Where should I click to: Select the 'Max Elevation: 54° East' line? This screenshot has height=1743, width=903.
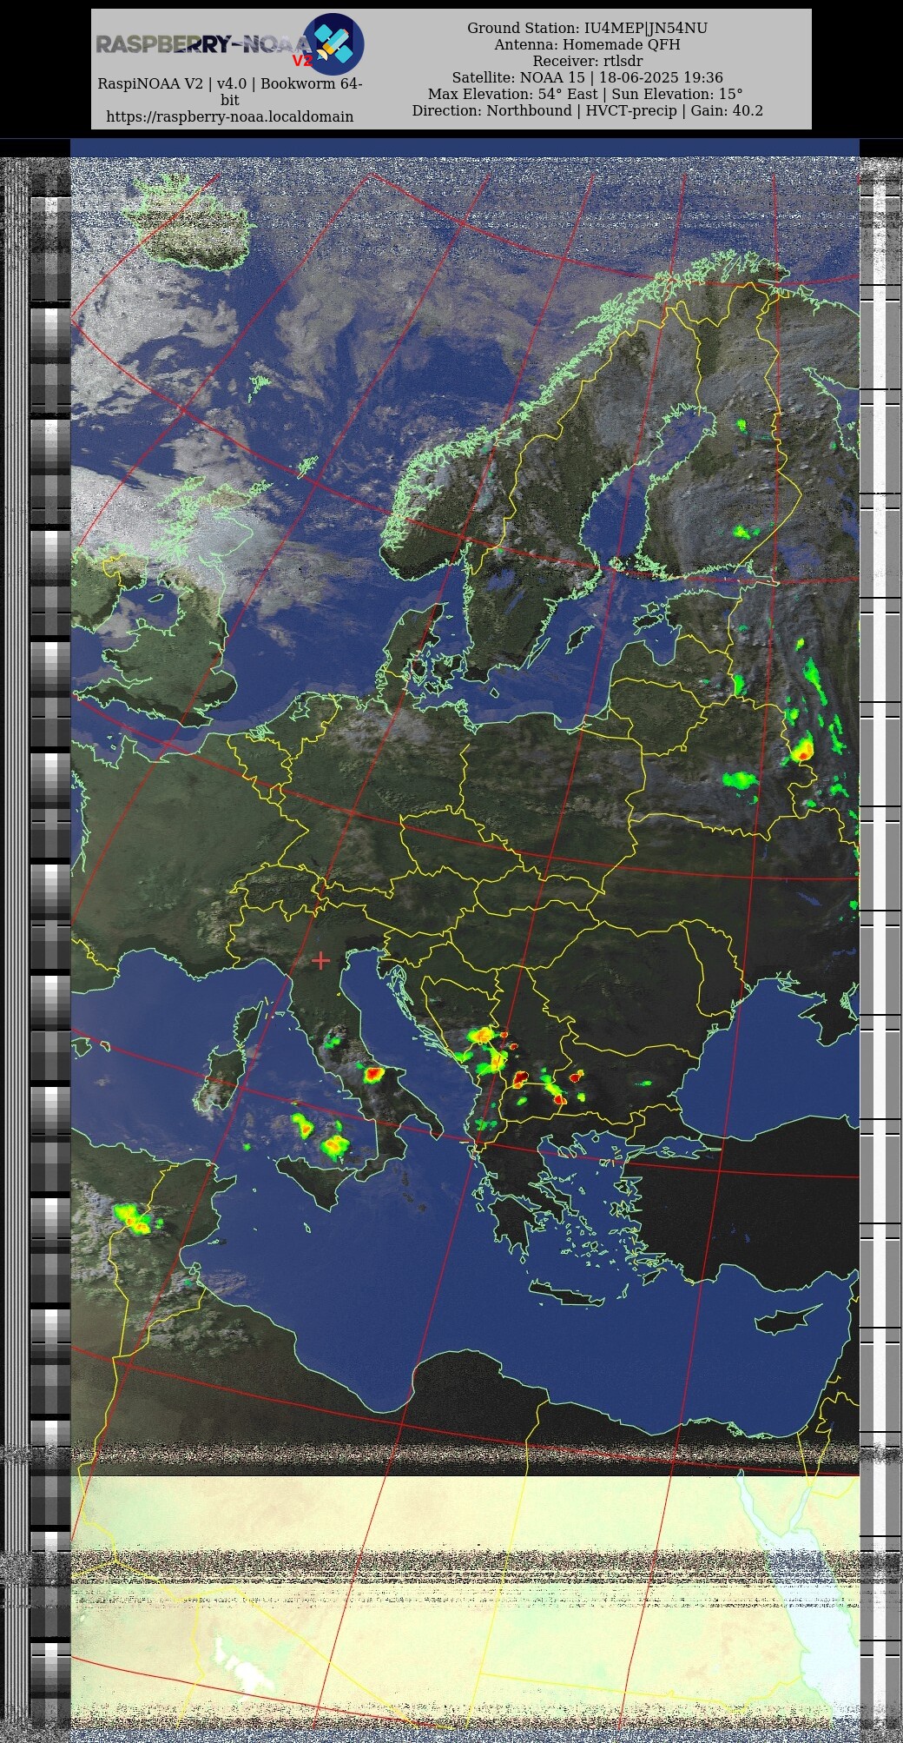click(x=512, y=94)
